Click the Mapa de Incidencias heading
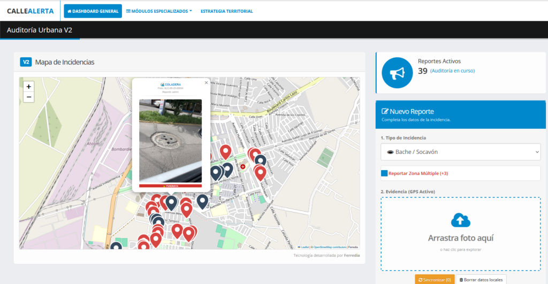 point(65,62)
